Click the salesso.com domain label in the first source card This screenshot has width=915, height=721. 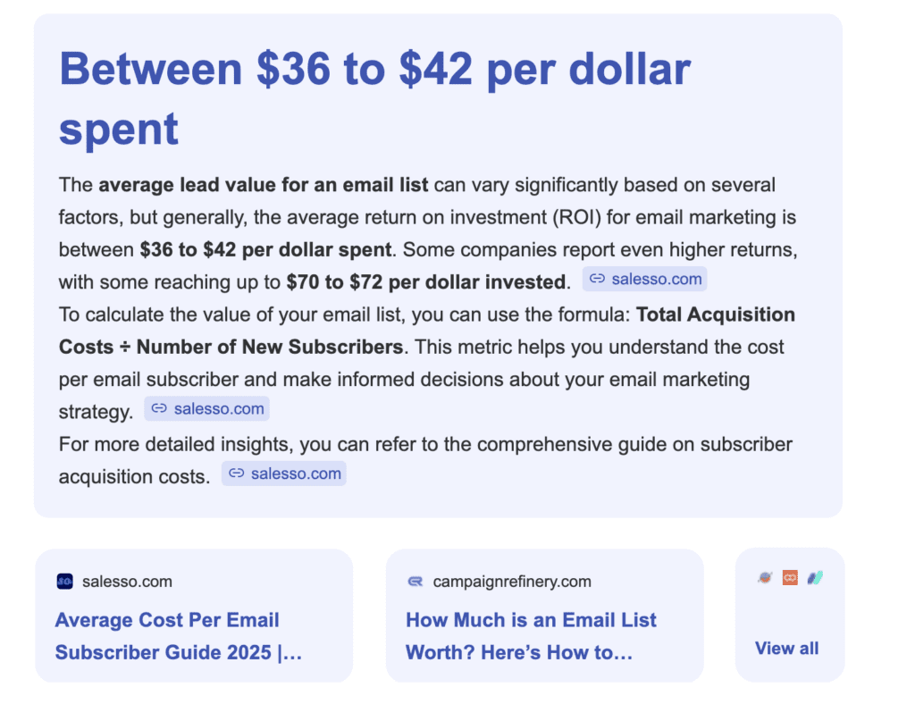coord(127,582)
